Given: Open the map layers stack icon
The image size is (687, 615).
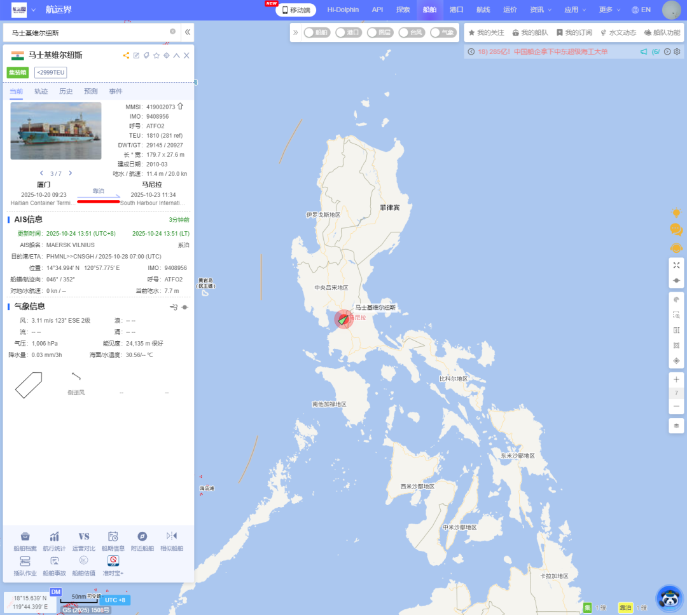Looking at the screenshot, I should click(676, 426).
